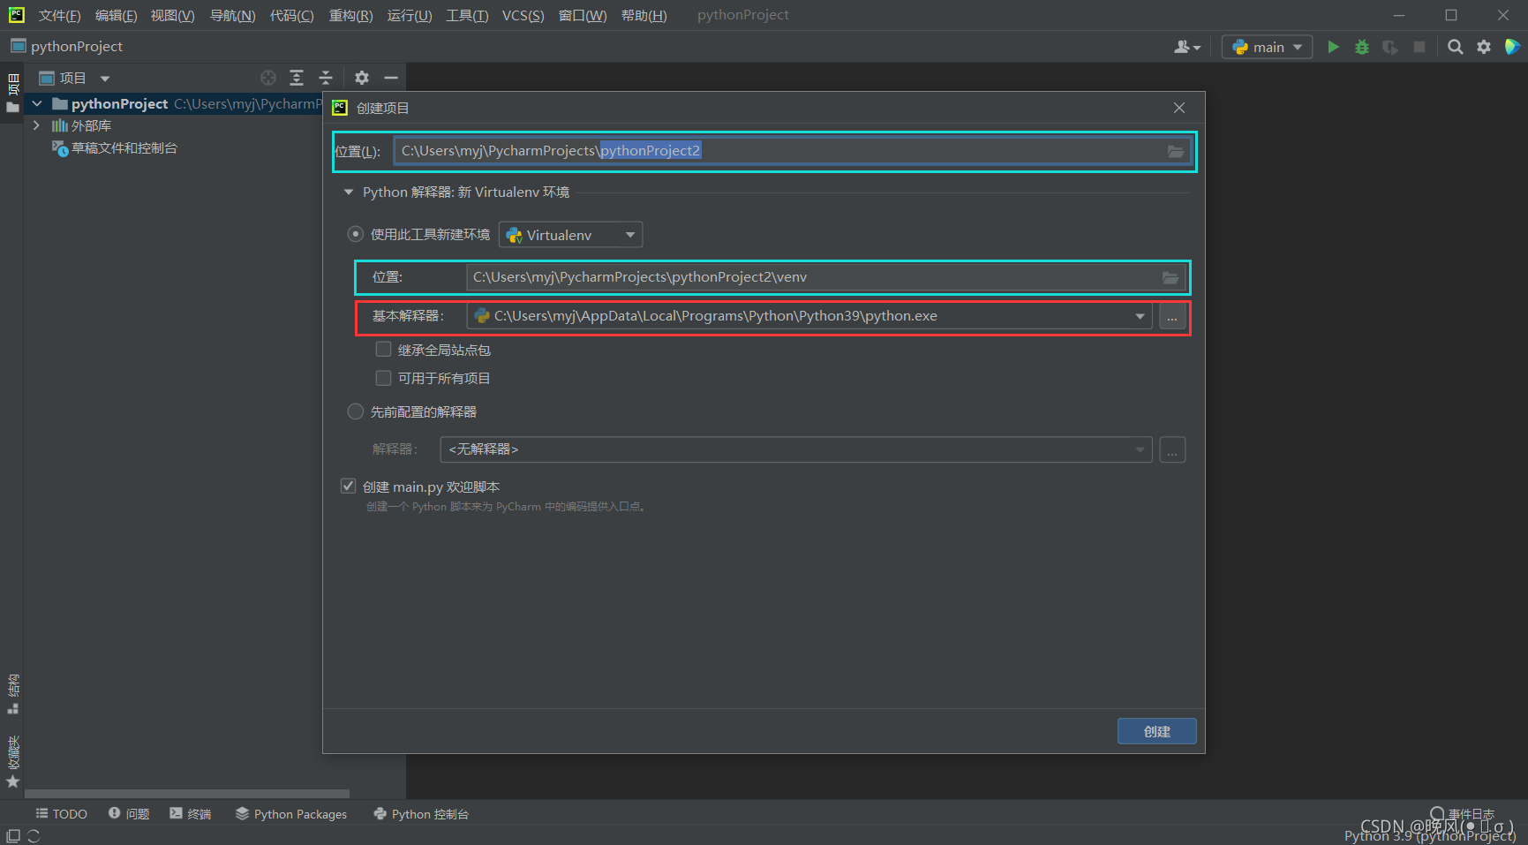Open the VCS(S) menu

coord(523,16)
